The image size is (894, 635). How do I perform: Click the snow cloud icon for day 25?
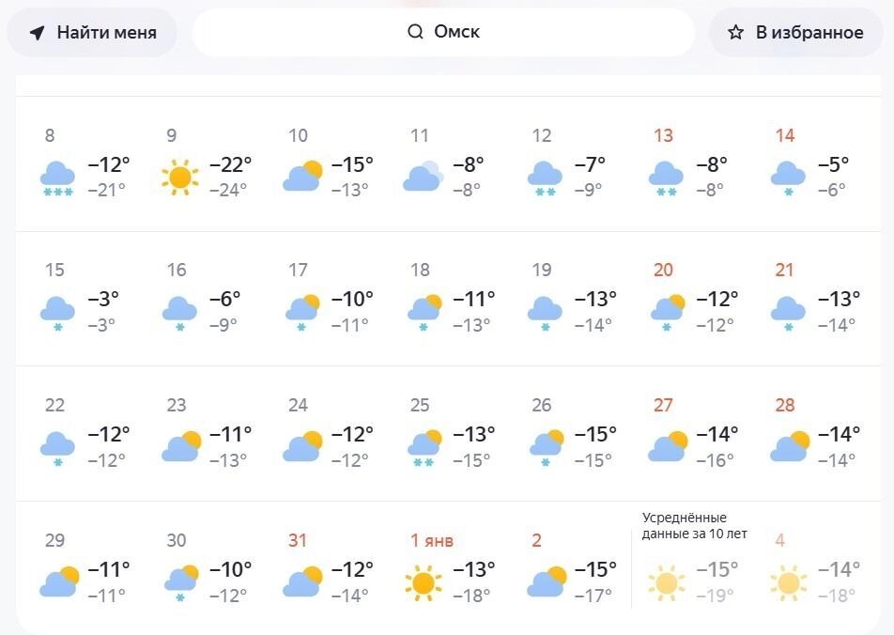pos(424,446)
